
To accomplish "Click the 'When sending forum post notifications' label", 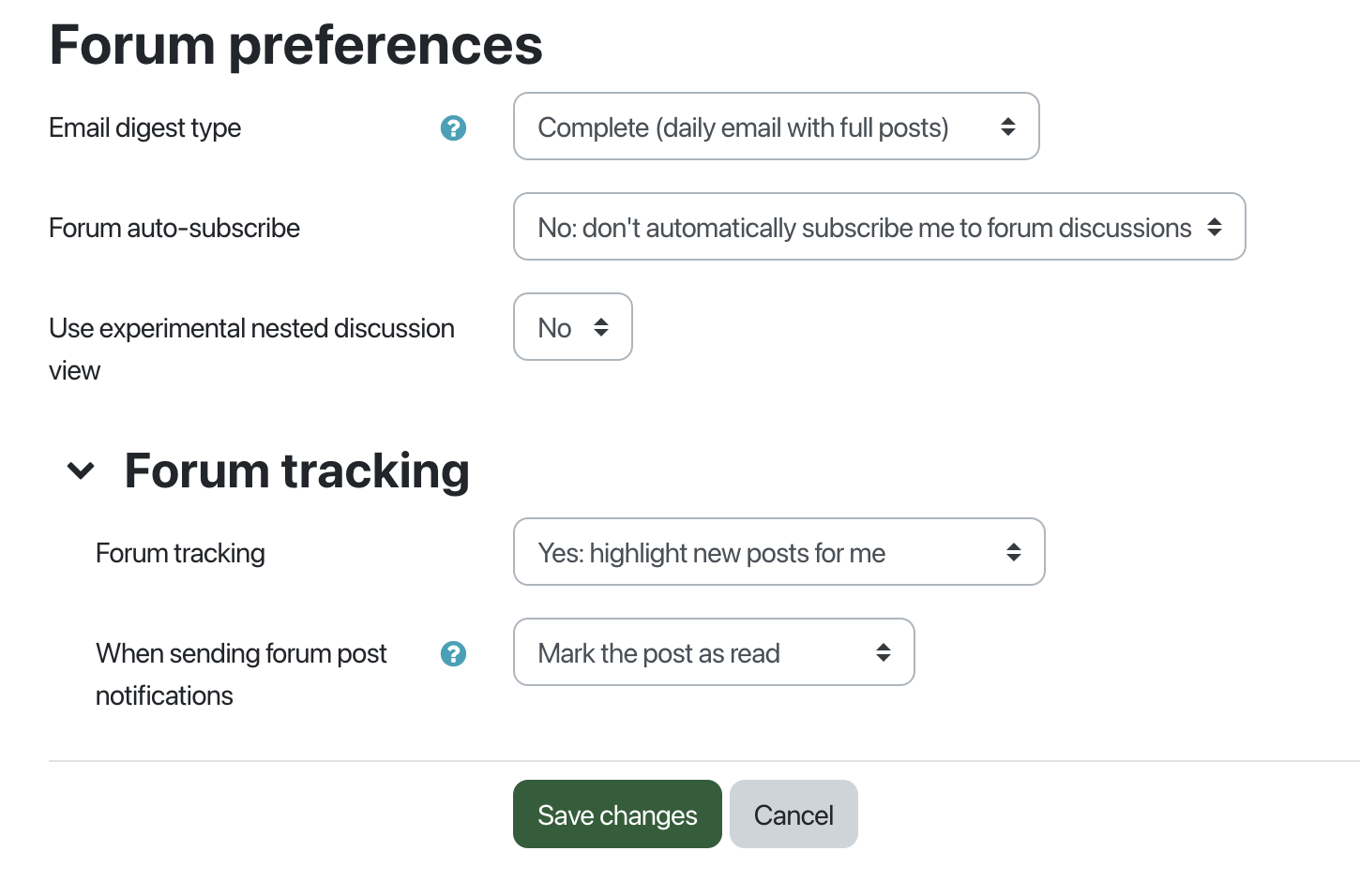I will [241, 674].
